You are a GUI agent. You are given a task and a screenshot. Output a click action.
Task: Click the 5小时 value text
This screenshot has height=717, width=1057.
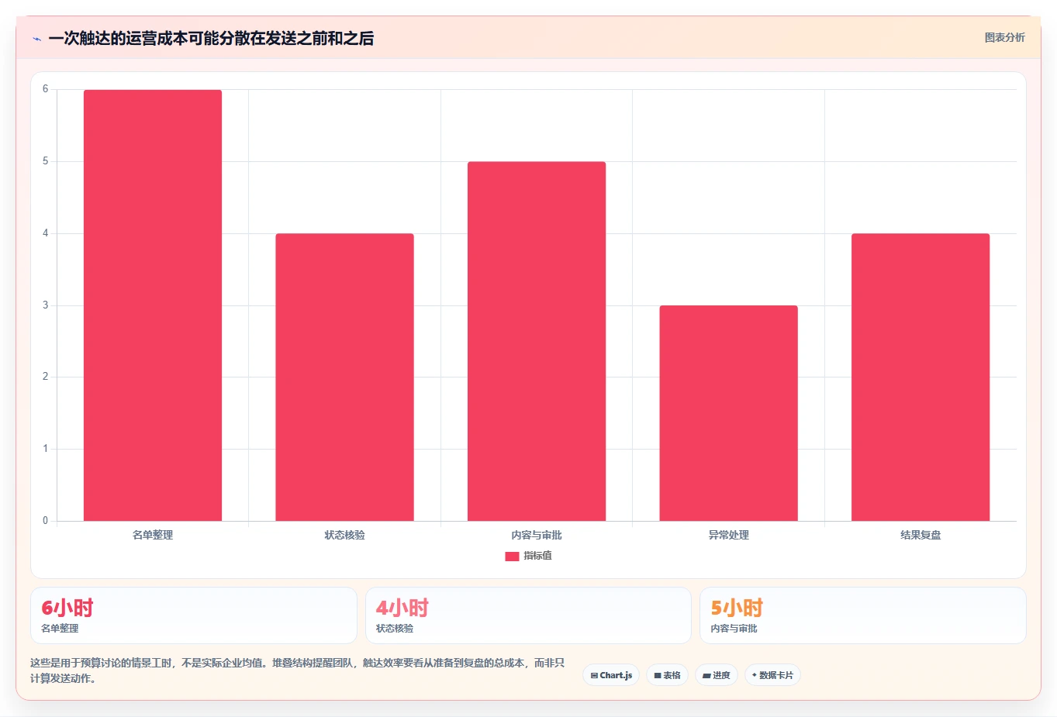coord(737,608)
